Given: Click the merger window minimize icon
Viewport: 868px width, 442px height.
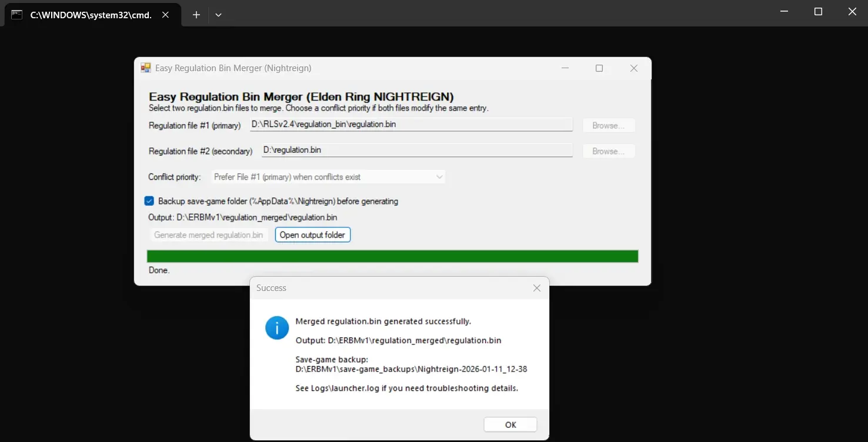Looking at the screenshot, I should pos(565,68).
